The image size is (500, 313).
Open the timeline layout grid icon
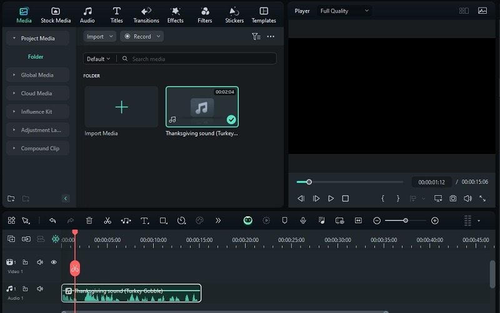click(11, 221)
